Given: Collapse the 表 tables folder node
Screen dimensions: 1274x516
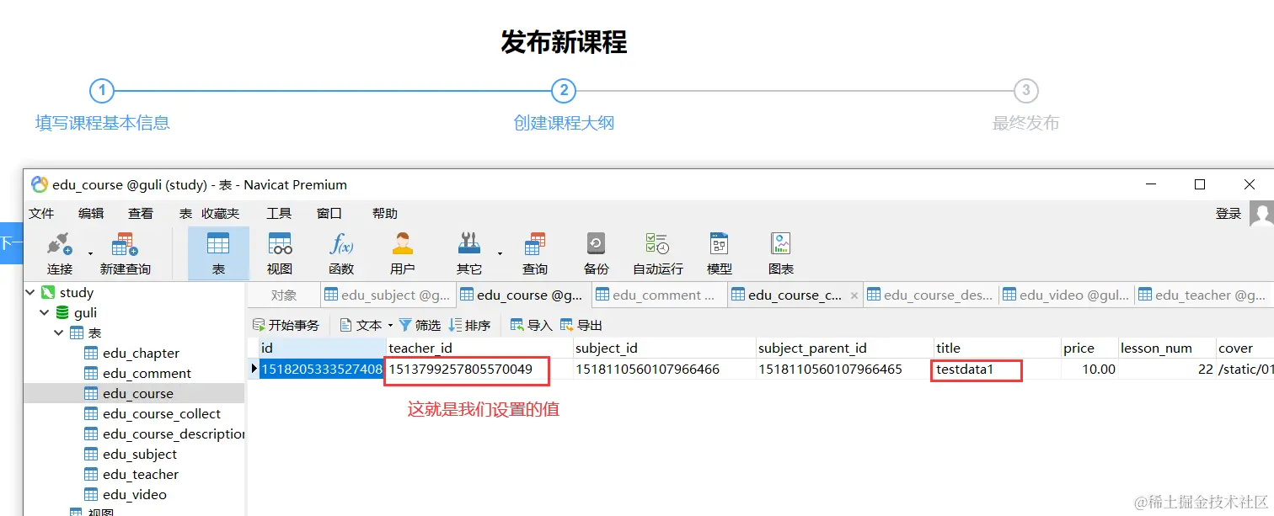Looking at the screenshot, I should click(x=60, y=332).
